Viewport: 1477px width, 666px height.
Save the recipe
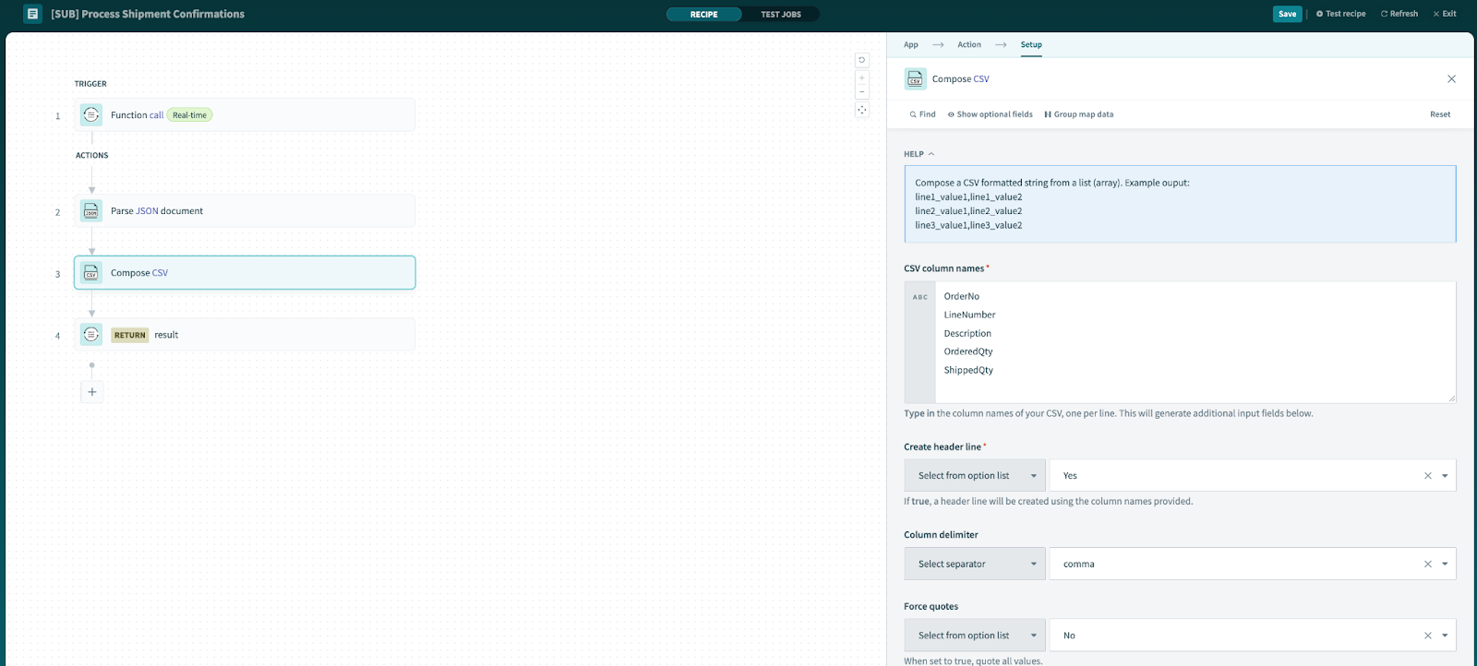pyautogui.click(x=1287, y=14)
